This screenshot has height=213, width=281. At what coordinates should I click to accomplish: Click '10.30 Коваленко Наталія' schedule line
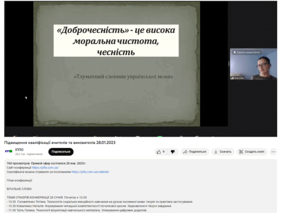[89, 206]
